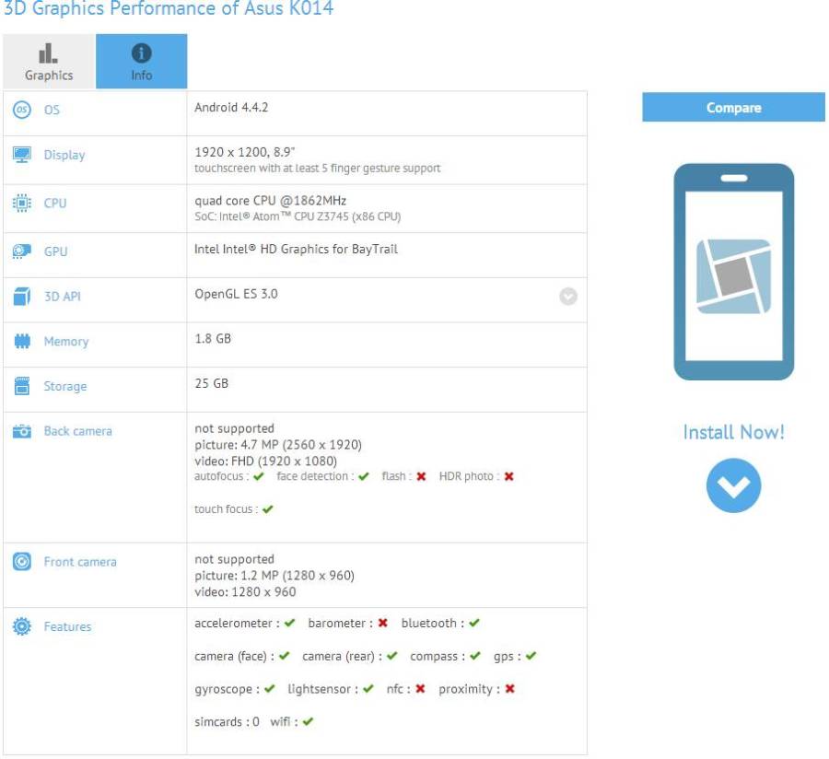Screen dimensions: 829x759
Task: Click the Front camera icon
Action: [22, 562]
